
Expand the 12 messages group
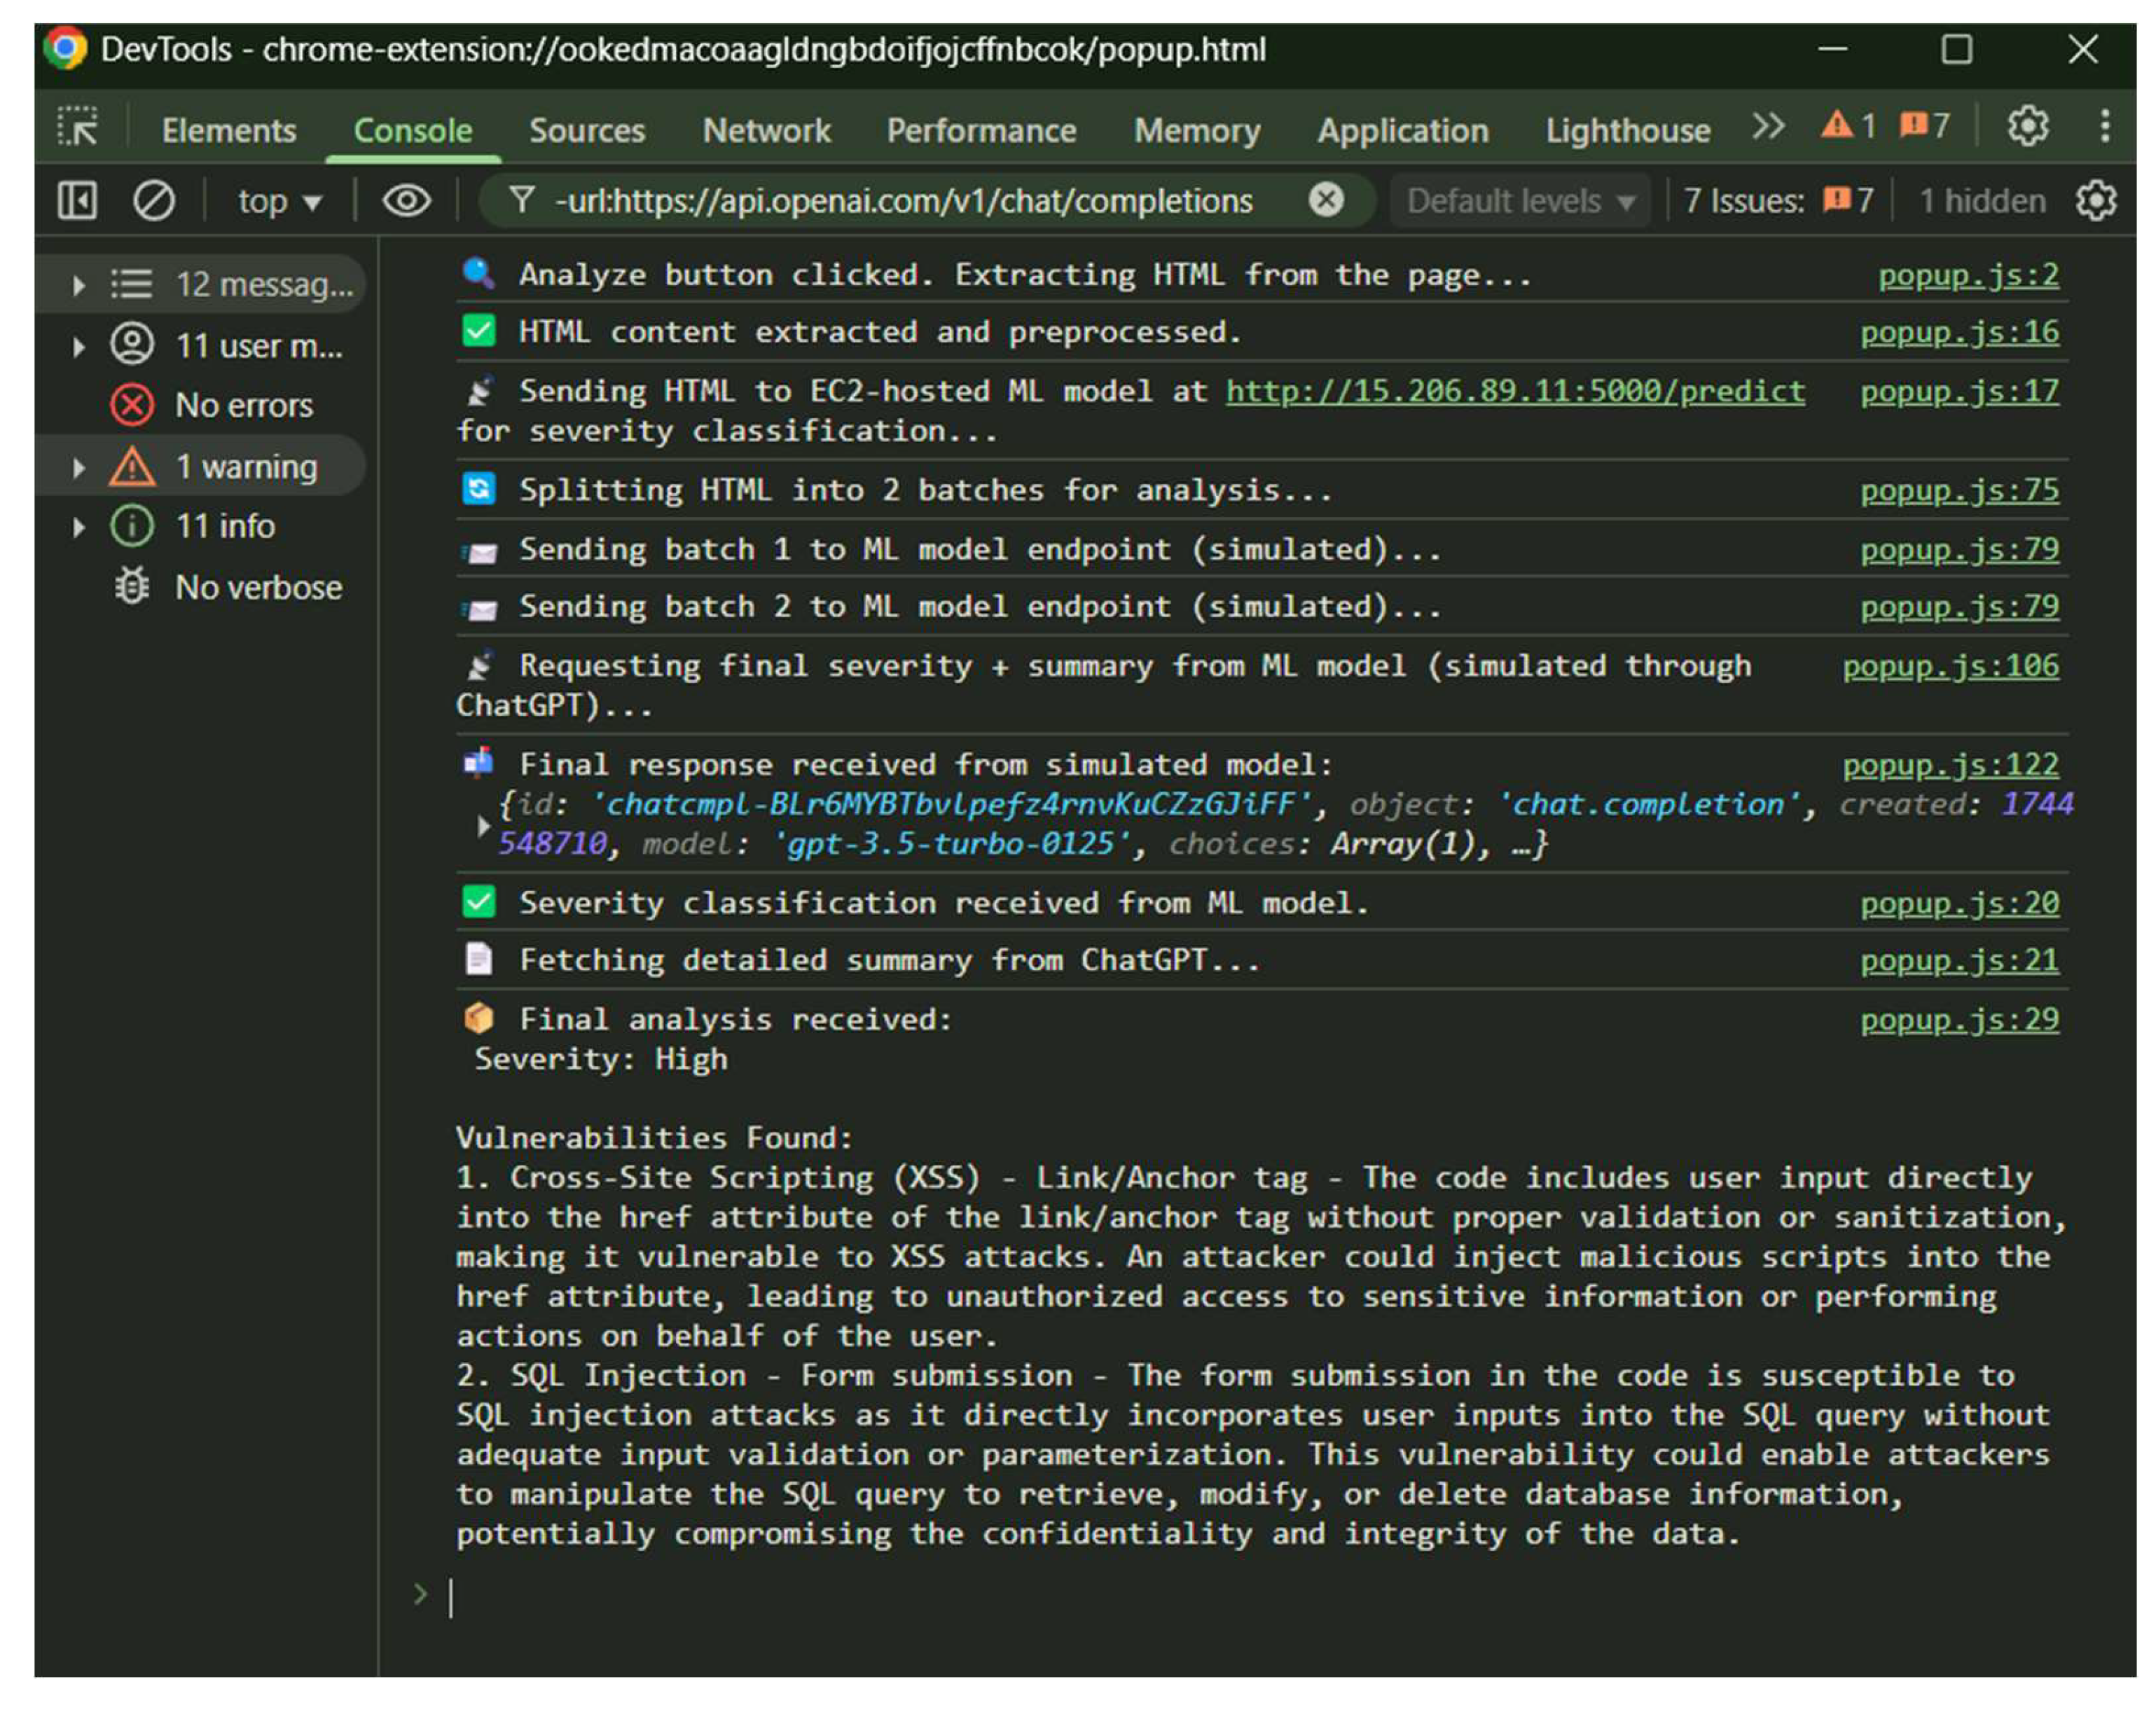79,285
